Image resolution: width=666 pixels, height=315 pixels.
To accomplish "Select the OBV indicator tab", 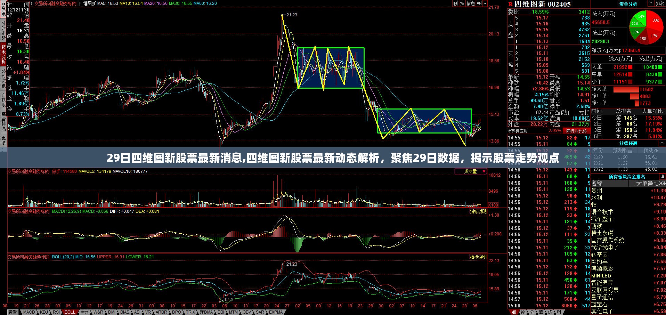I will pyautogui.click(x=247, y=312).
